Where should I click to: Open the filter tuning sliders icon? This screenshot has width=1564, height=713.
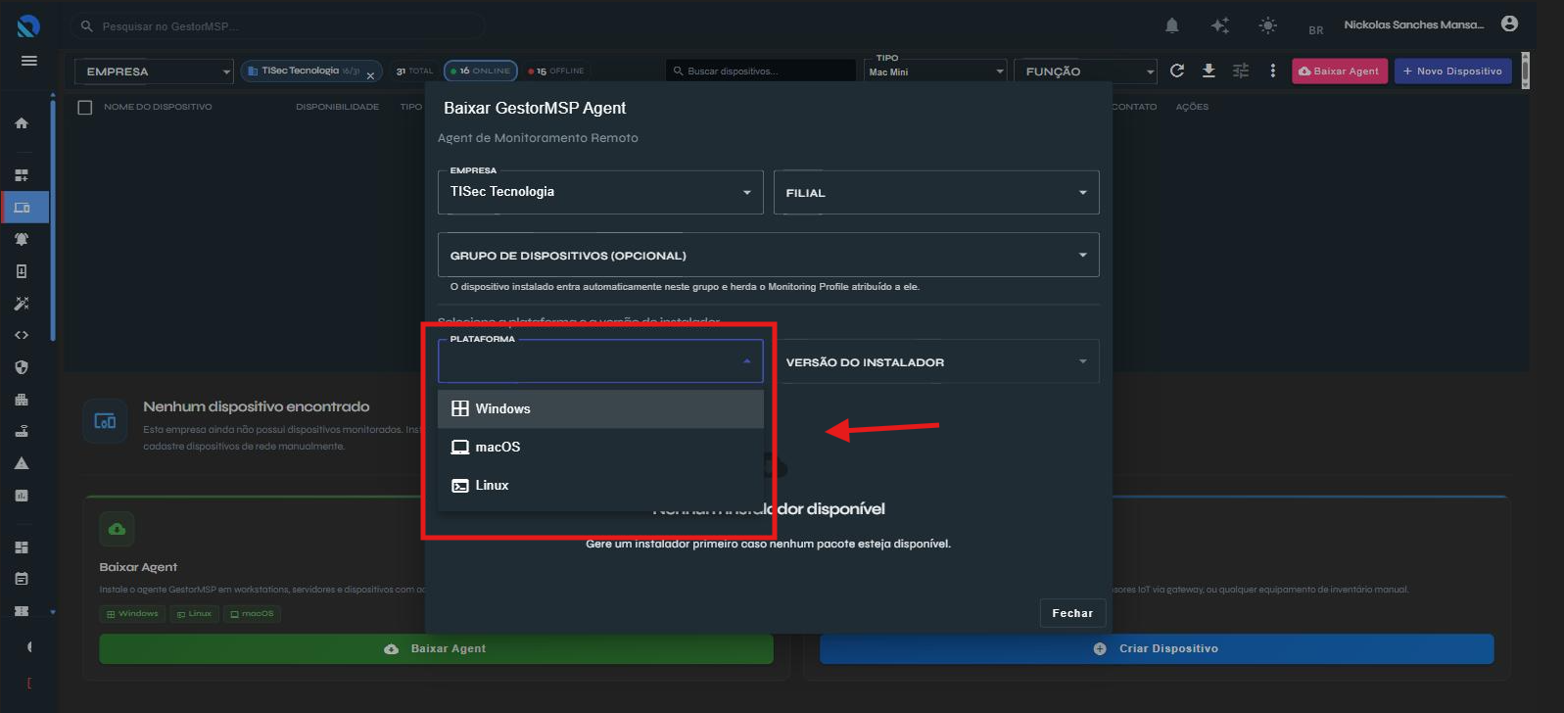pos(1241,71)
